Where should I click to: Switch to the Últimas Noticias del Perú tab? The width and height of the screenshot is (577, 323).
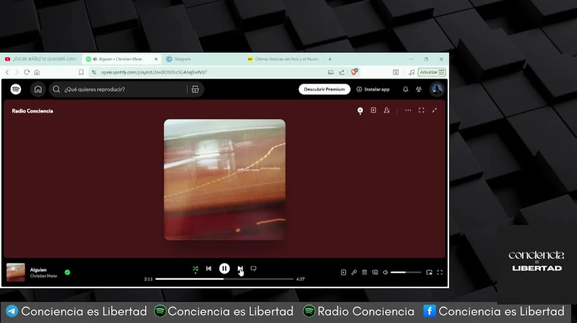coord(283,59)
